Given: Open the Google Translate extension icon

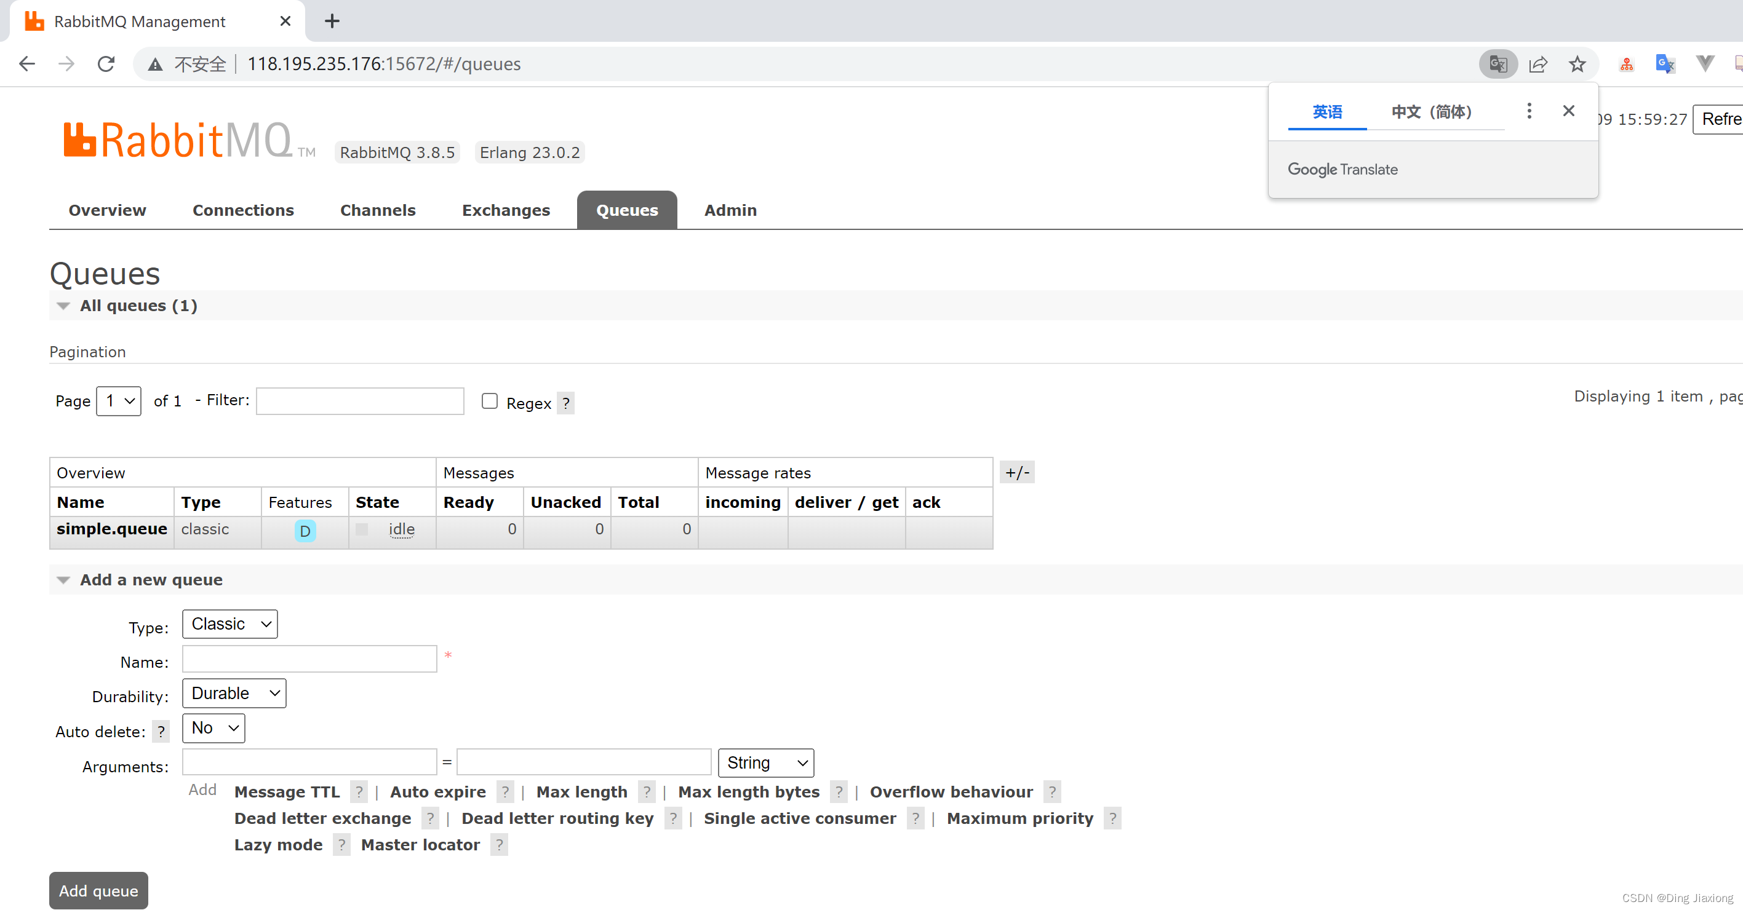Looking at the screenshot, I should tap(1665, 64).
